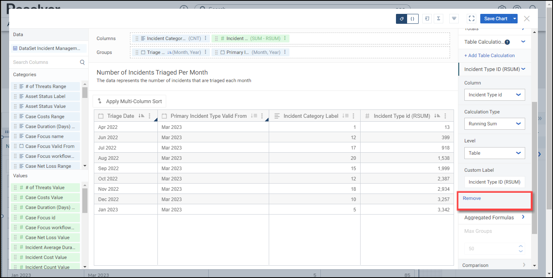Image resolution: width=553 pixels, height=278 pixels.
Task: Click the tag labels view icon
Action: (402, 19)
